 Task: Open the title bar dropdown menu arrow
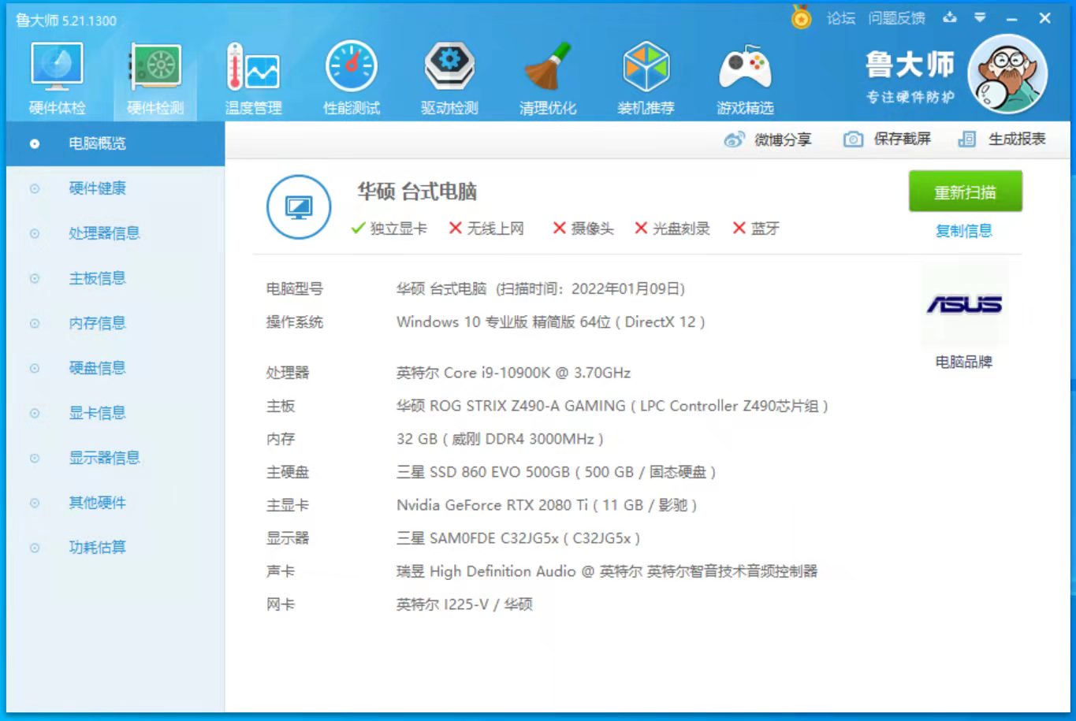(980, 17)
